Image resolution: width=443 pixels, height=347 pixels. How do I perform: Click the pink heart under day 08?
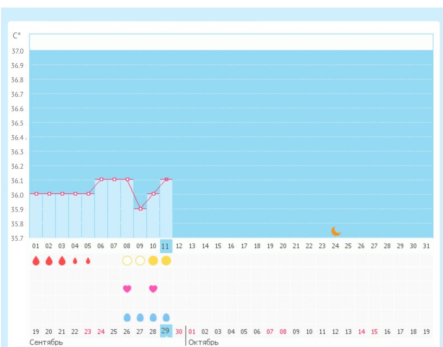[x=127, y=289]
